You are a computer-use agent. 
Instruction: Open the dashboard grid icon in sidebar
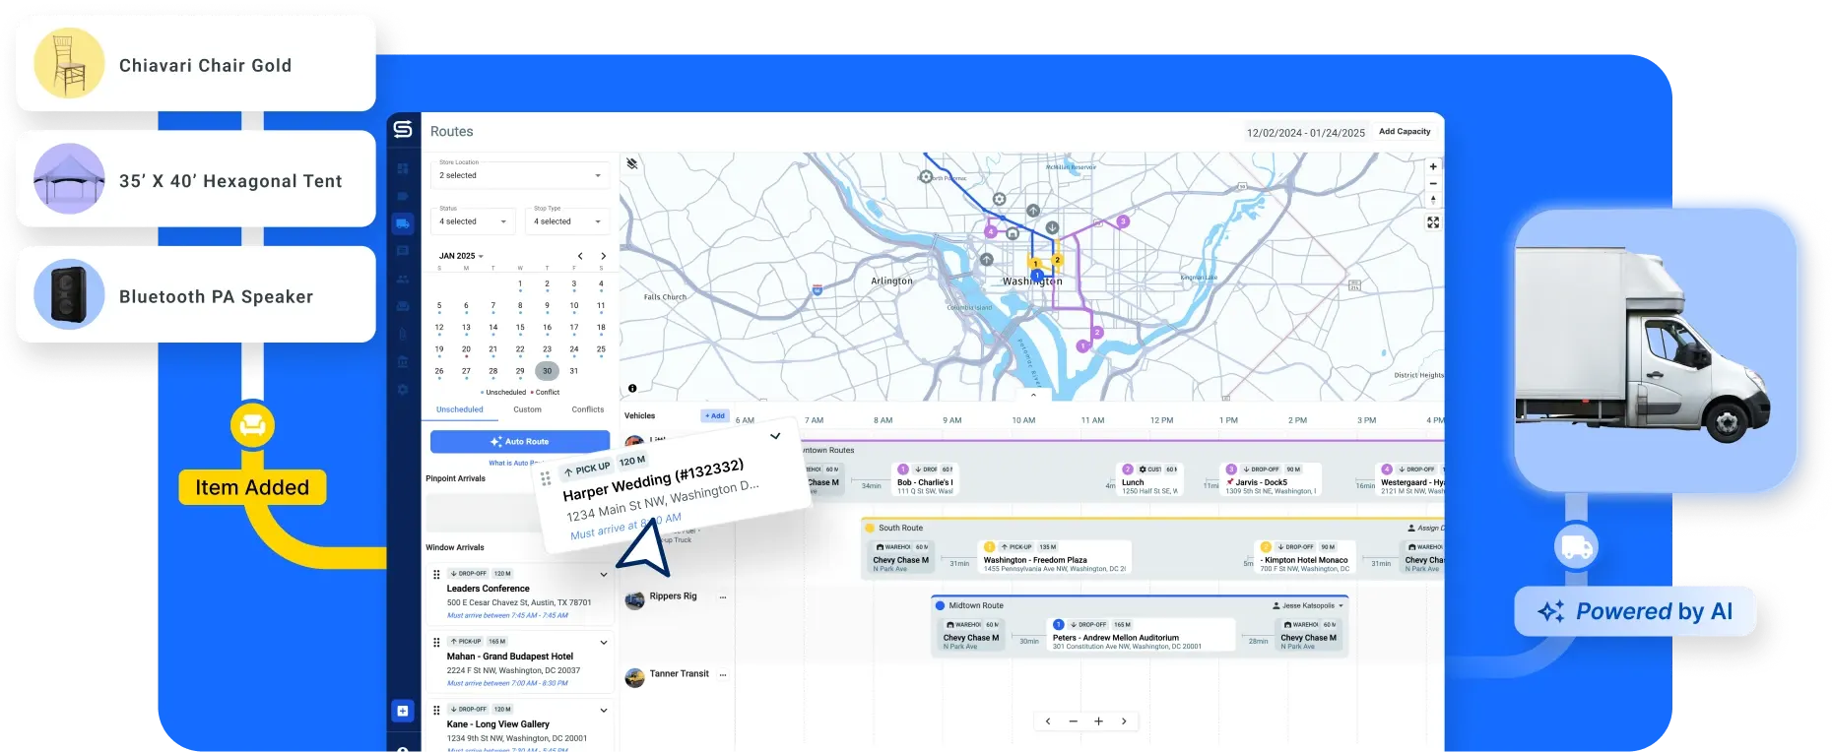click(403, 168)
